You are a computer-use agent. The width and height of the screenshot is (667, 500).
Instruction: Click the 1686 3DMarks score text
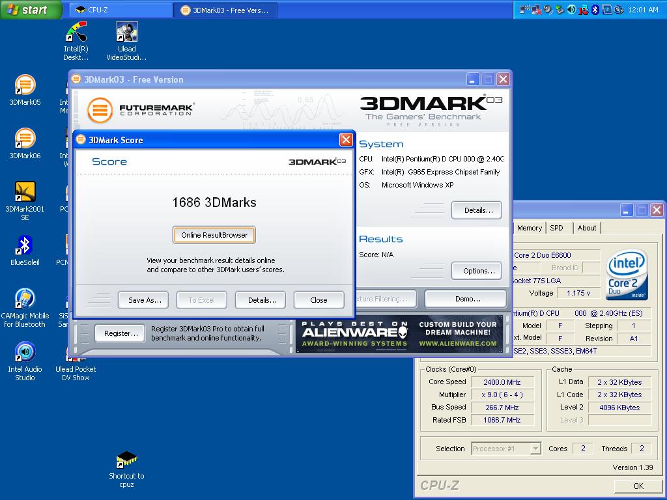click(214, 202)
